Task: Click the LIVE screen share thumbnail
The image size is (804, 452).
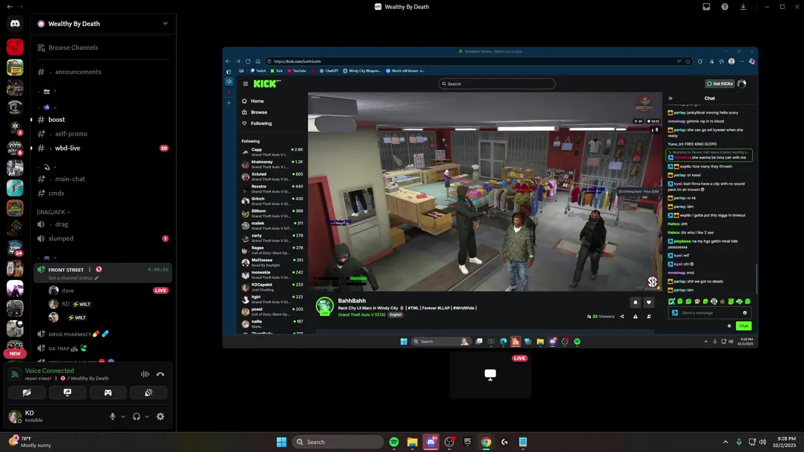Action: (x=491, y=375)
